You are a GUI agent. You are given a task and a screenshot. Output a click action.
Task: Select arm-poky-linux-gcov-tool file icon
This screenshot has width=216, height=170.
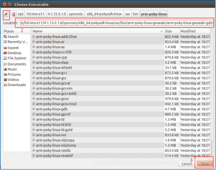[x=34, y=104]
